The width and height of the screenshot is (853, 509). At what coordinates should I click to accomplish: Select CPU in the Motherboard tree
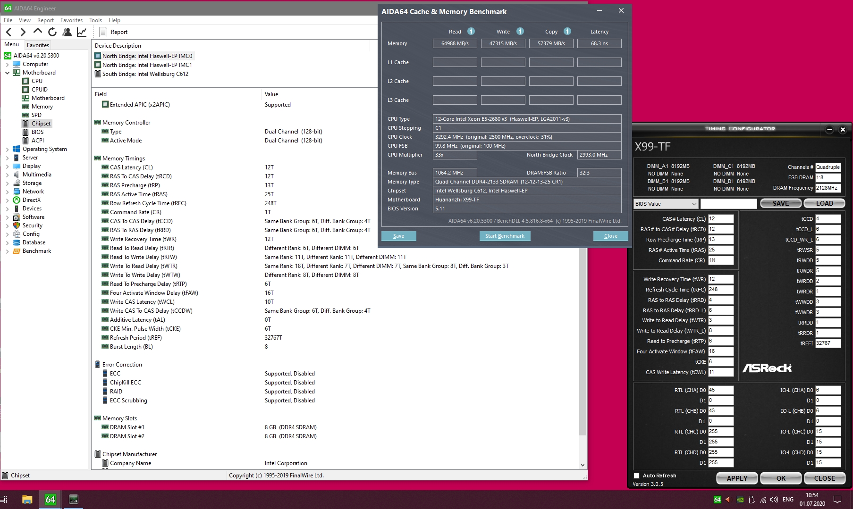click(37, 81)
